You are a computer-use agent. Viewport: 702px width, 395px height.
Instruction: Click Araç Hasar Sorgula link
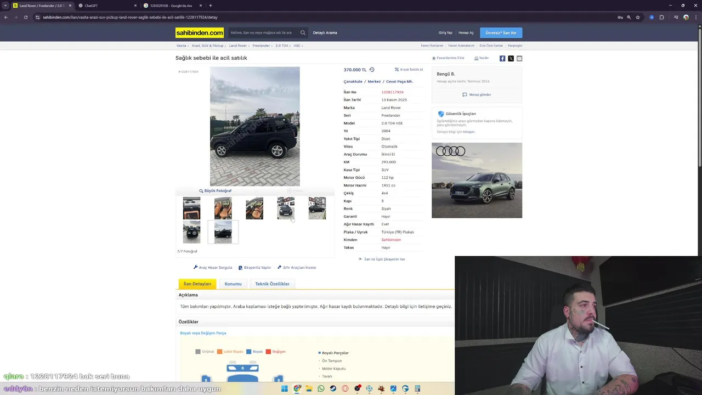point(213,267)
